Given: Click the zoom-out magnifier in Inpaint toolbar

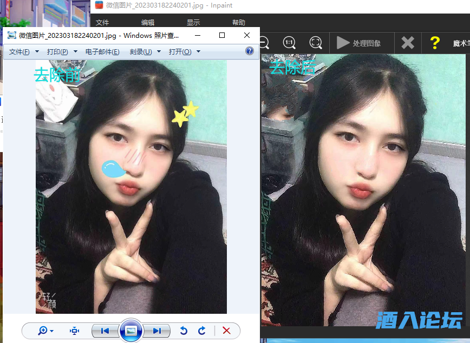Looking at the screenshot, I should [x=263, y=42].
